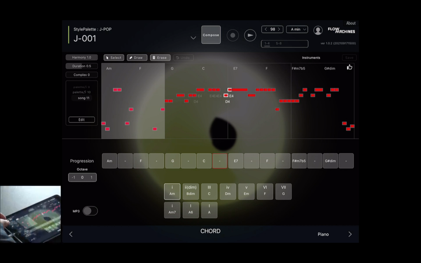Open the About menu
421x263 pixels.
click(351, 23)
